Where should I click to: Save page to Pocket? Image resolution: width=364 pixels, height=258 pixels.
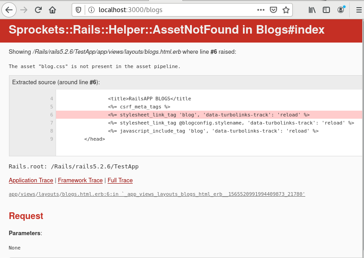[x=273, y=10]
